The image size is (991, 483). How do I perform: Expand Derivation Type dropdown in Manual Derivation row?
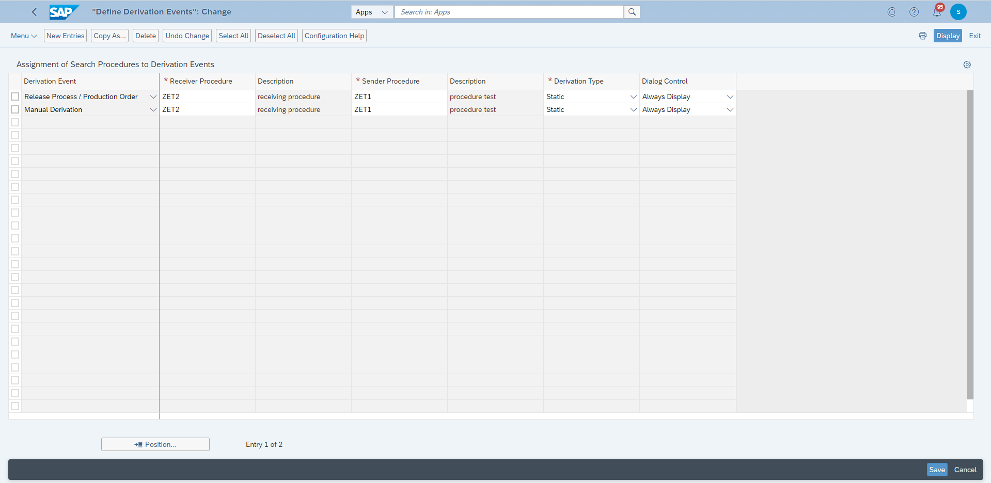point(634,110)
